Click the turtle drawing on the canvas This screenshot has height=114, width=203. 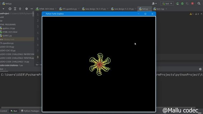tap(100, 64)
